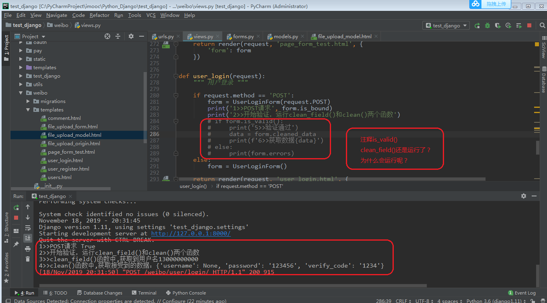Open the Run panel settings gear

click(x=524, y=196)
